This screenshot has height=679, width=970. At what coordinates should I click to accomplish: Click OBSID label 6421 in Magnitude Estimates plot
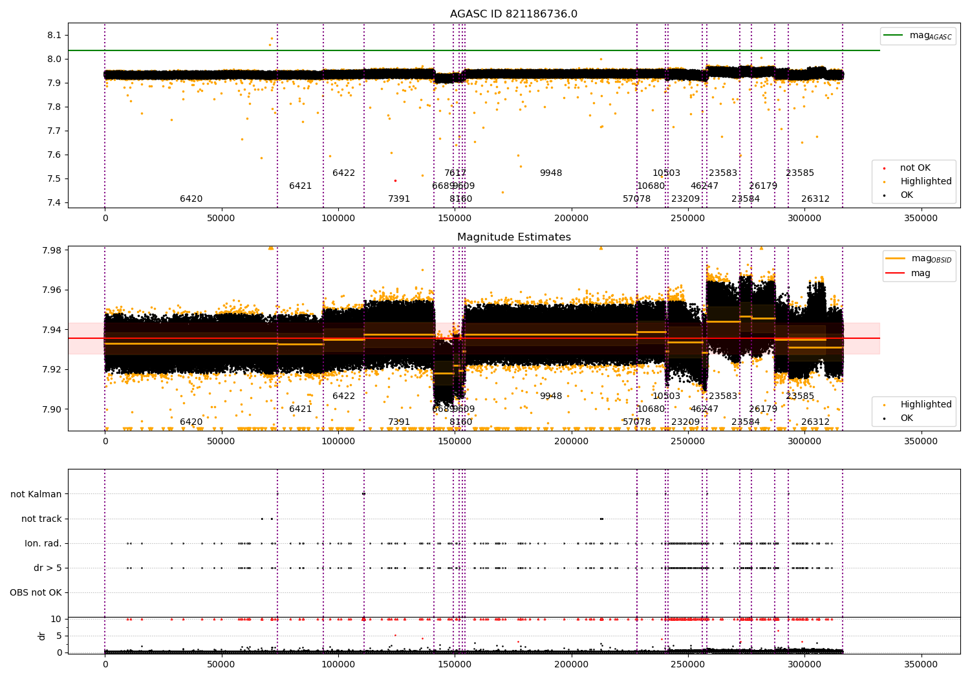click(x=300, y=409)
